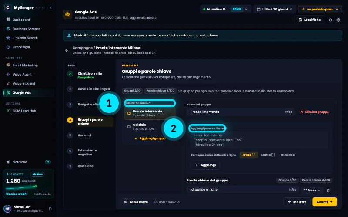Click the Notifiche bell icon
The height and width of the screenshot is (217, 348).
[x=8, y=162]
